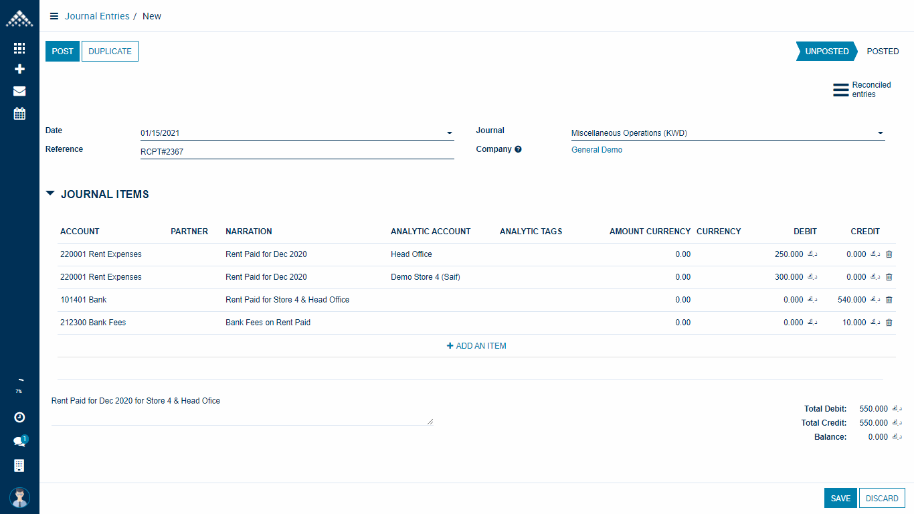This screenshot has width=914, height=514.
Task: Go to Journal Entries breadcrumb
Action: [x=97, y=16]
